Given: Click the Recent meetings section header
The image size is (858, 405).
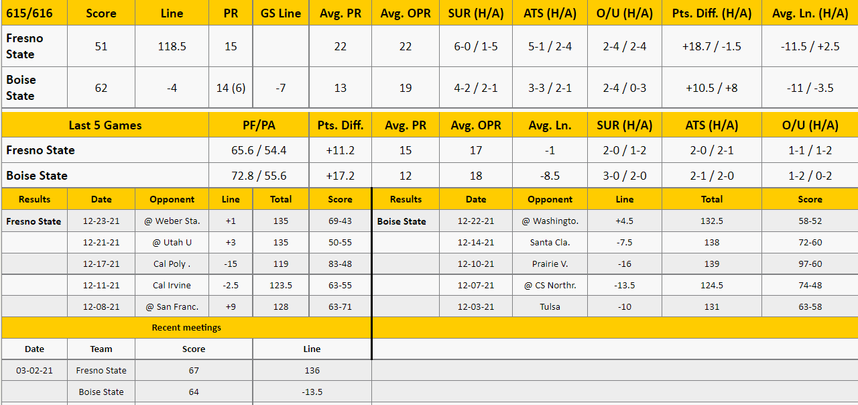Looking at the screenshot, I should 186,328.
